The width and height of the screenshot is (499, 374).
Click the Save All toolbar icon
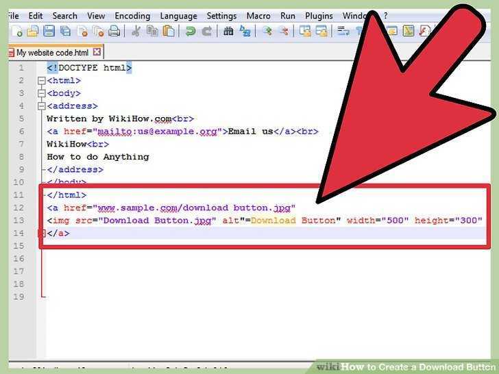click(65, 32)
